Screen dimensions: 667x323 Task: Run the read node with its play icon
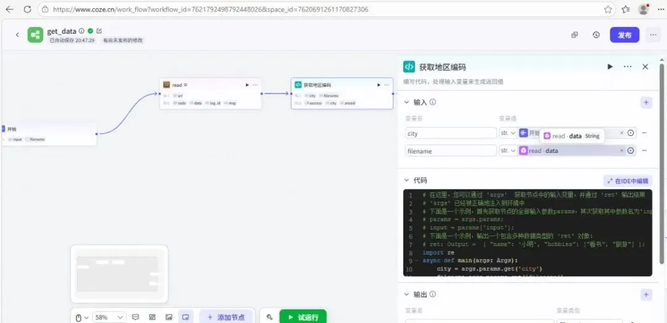pyautogui.click(x=247, y=85)
